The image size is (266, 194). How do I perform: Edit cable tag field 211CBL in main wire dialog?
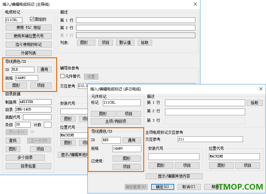[14, 20]
